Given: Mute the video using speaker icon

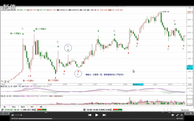Looking at the screenshot, I should [13, 115].
